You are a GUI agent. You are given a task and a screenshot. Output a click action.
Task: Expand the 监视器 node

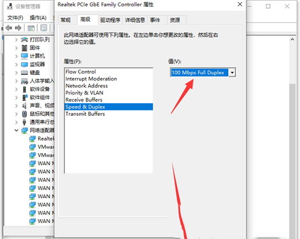[16, 65]
